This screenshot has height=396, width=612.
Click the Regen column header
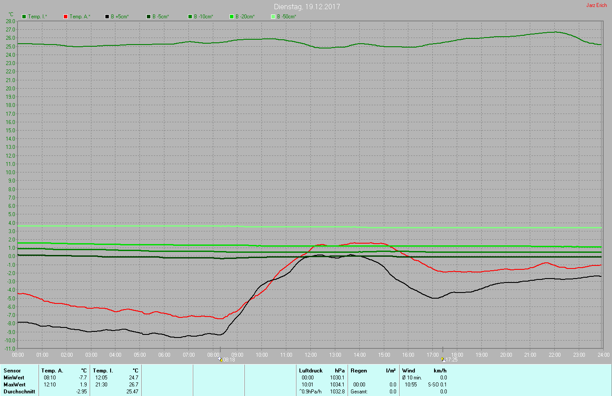[x=359, y=371]
